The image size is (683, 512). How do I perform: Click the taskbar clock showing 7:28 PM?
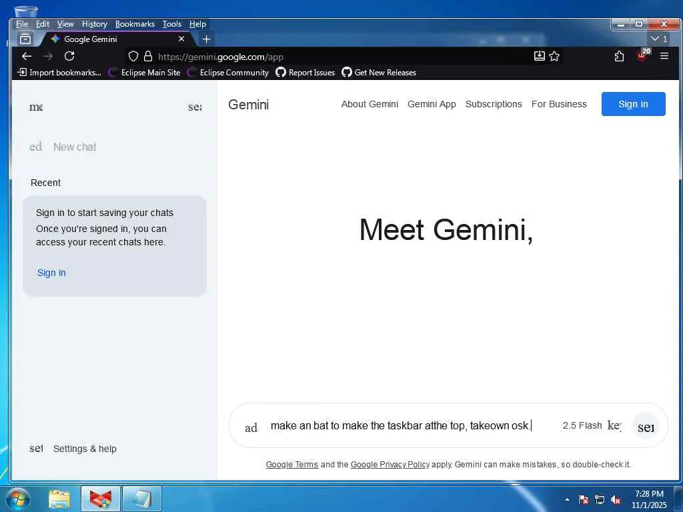pos(649,499)
